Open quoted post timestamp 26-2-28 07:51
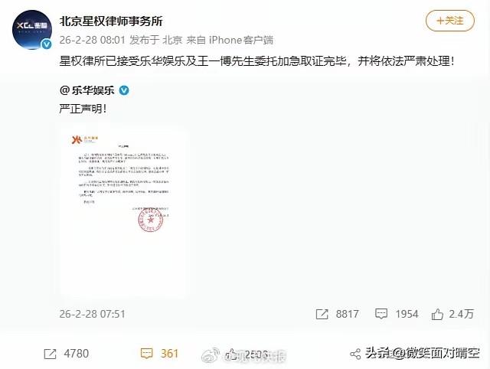Image resolution: width=490 pixels, height=369 pixels. [92, 314]
